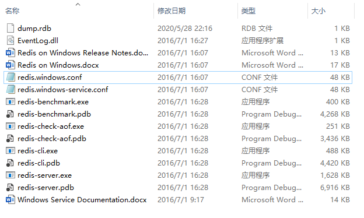Image resolution: width=364 pixels, height=218 pixels.
Task: Select Word icon for Release Notes document
Action: (10, 52)
